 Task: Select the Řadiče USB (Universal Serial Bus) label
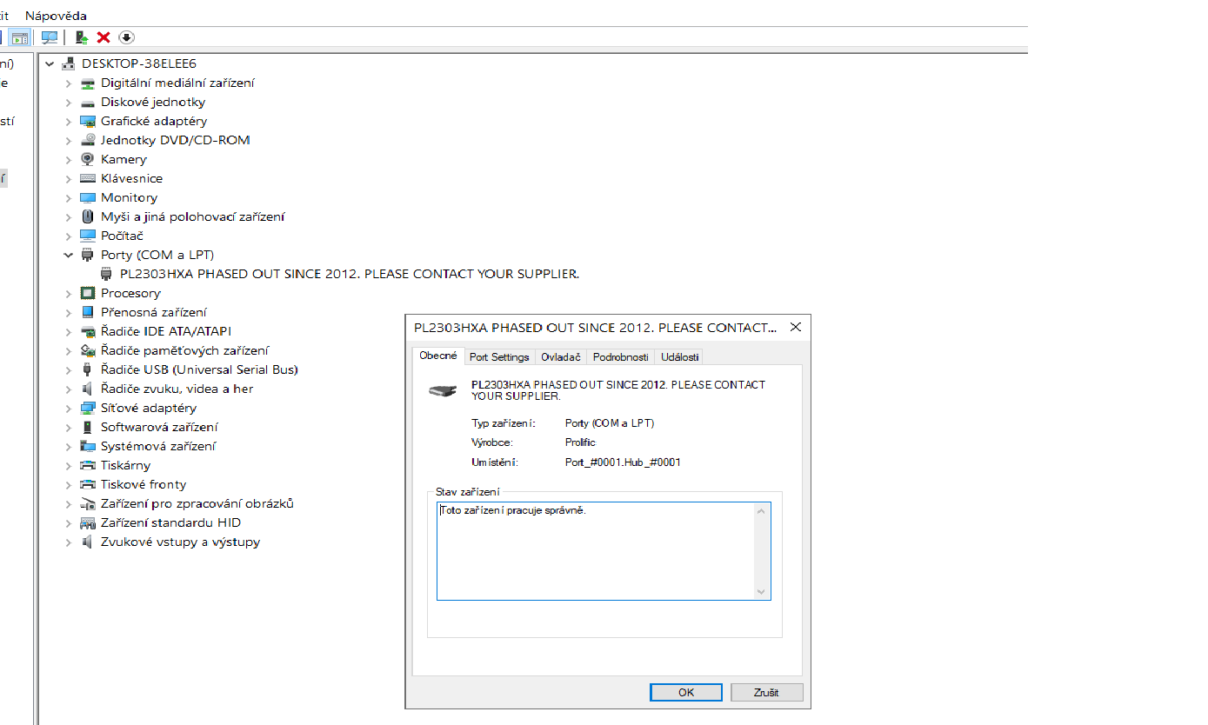point(199,369)
